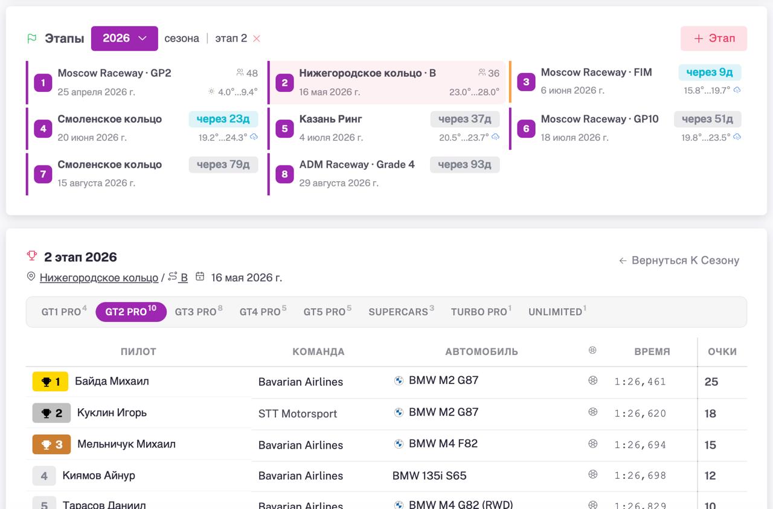The height and width of the screenshot is (509, 773).
Task: Open the 2026 season dropdown
Action: coord(124,38)
